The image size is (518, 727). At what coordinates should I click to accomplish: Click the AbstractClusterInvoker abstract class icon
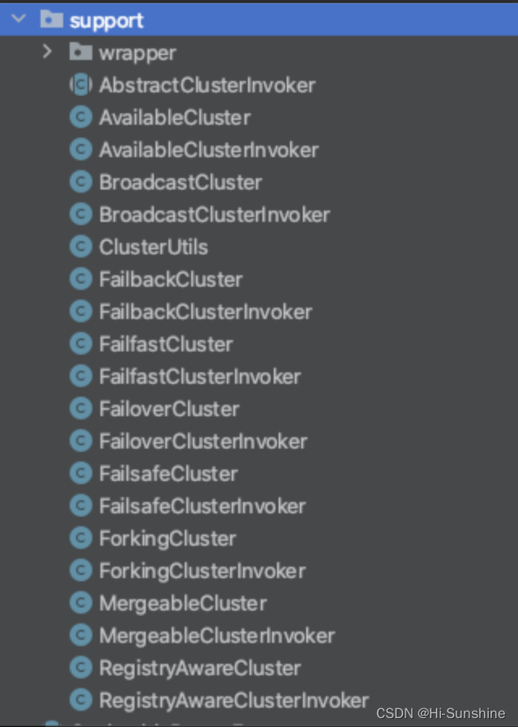click(x=81, y=85)
